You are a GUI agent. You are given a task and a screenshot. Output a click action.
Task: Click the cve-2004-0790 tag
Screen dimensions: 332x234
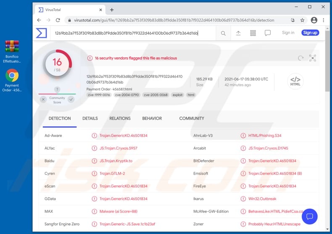(x=127, y=95)
